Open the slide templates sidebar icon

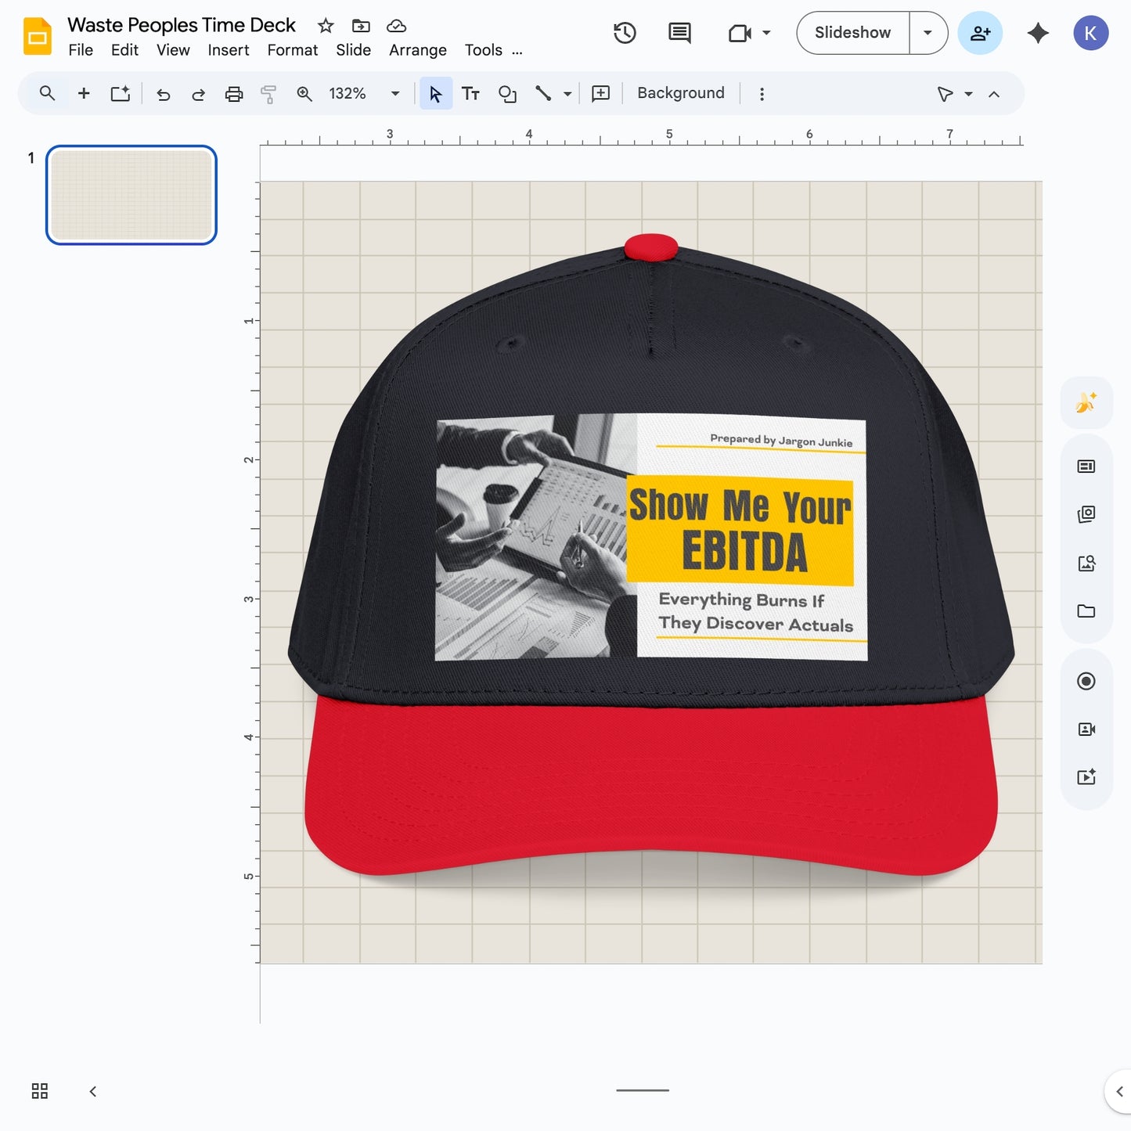click(1086, 466)
